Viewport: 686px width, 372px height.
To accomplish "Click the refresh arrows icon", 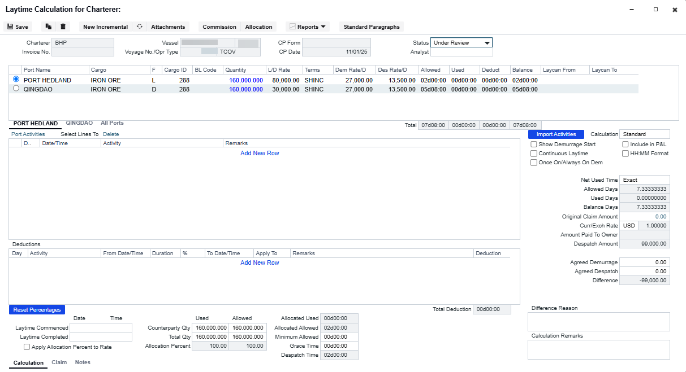I will [140, 27].
